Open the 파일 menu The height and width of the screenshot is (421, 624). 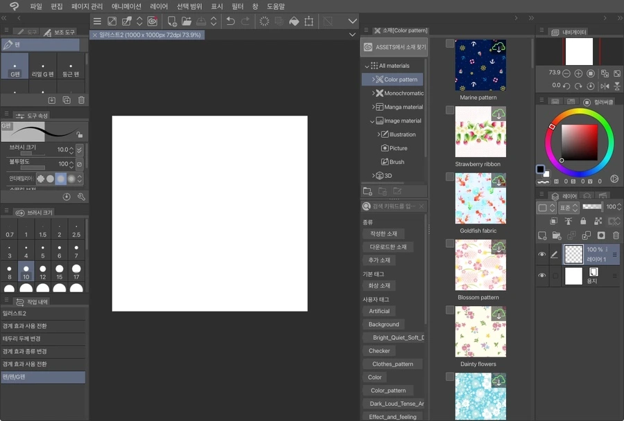pyautogui.click(x=36, y=6)
